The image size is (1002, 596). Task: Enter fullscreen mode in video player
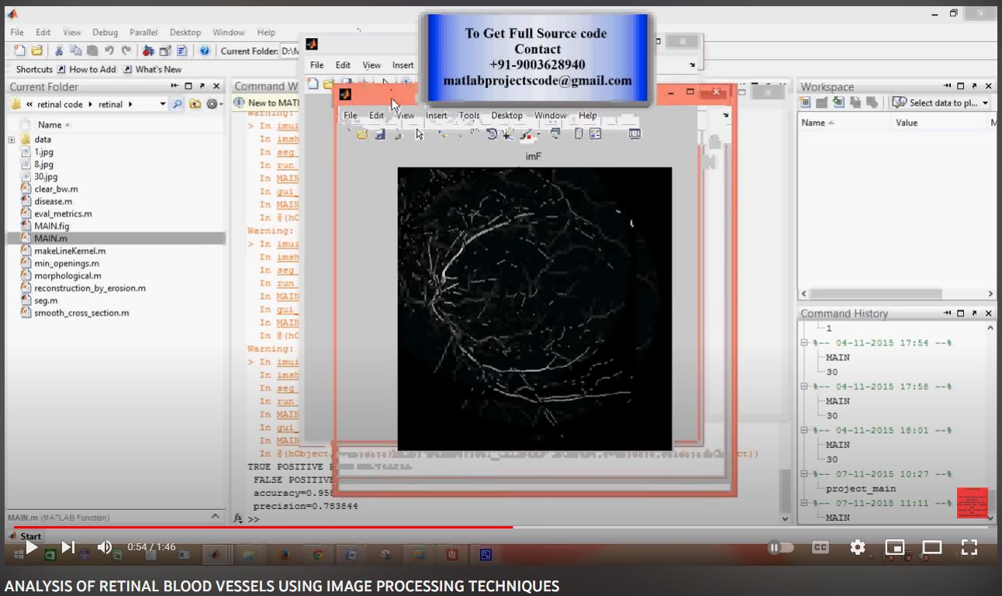click(x=969, y=547)
